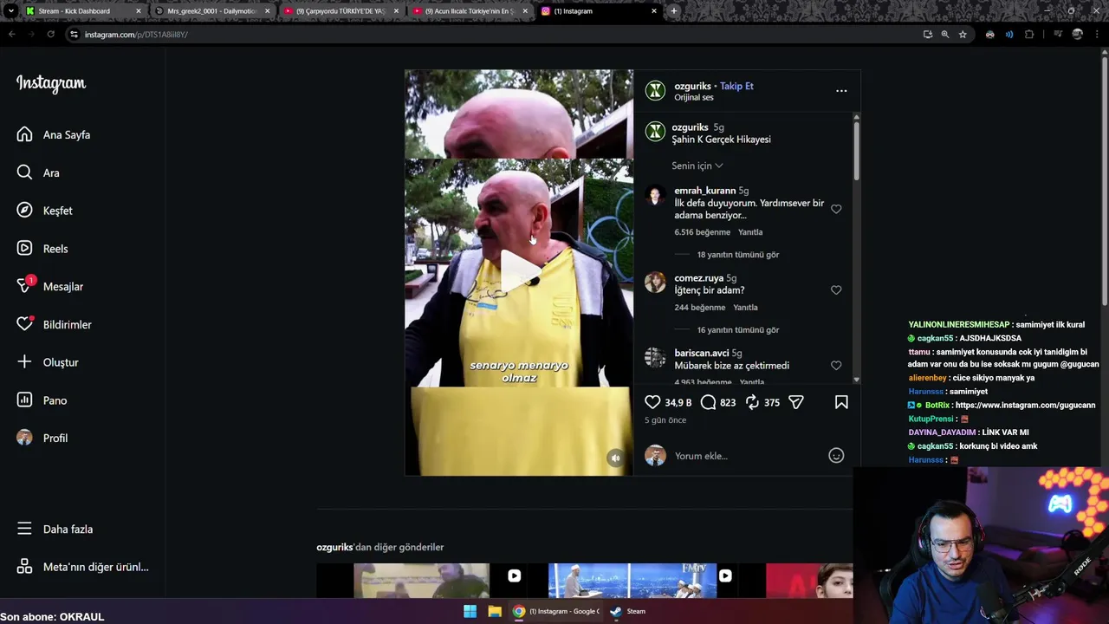Follow ozguriks with Takip Et
This screenshot has height=624, width=1109.
click(x=736, y=86)
